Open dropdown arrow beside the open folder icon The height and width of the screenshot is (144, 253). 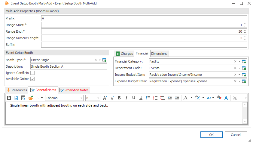point(42,98)
